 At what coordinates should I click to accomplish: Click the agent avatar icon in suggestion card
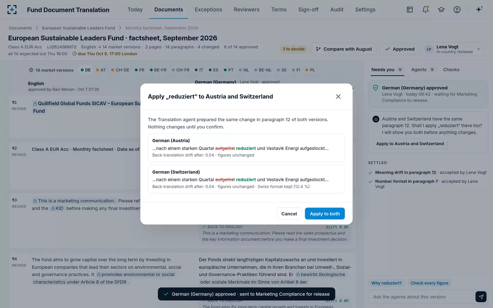[x=376, y=119]
